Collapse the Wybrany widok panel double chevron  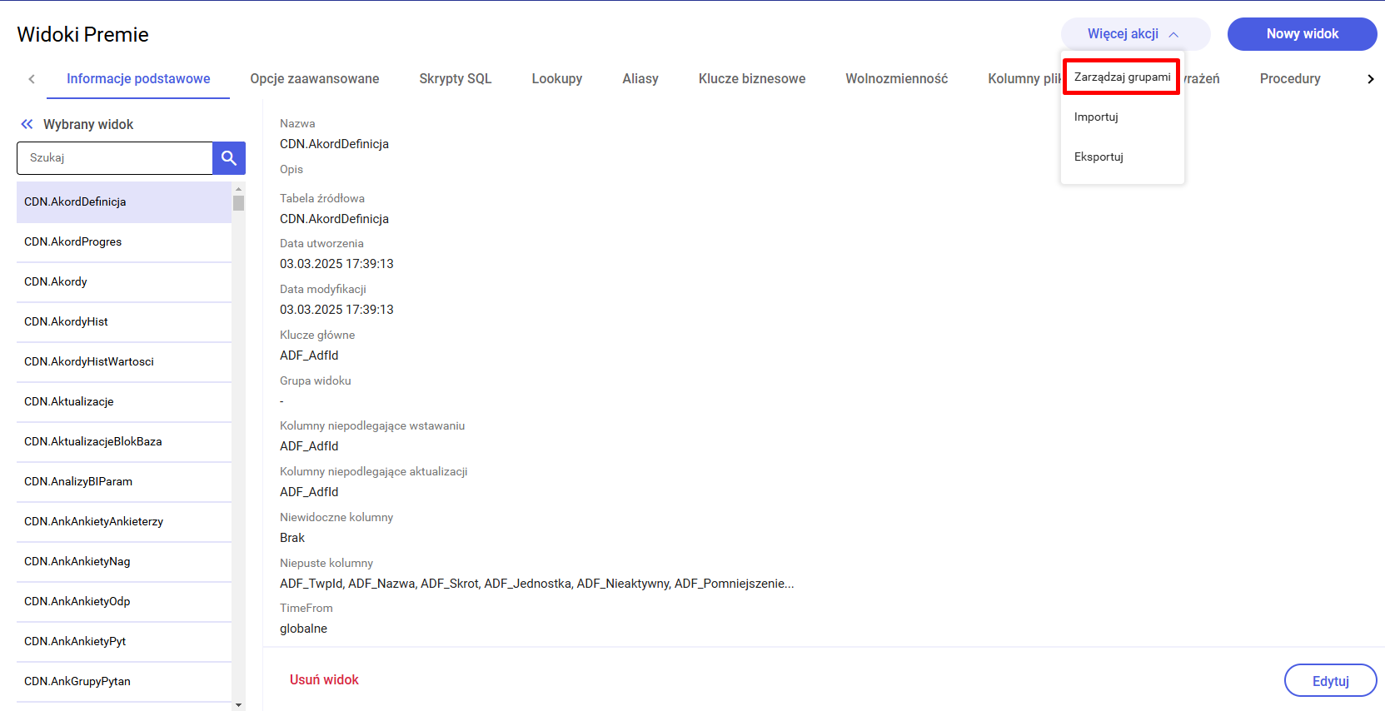27,124
